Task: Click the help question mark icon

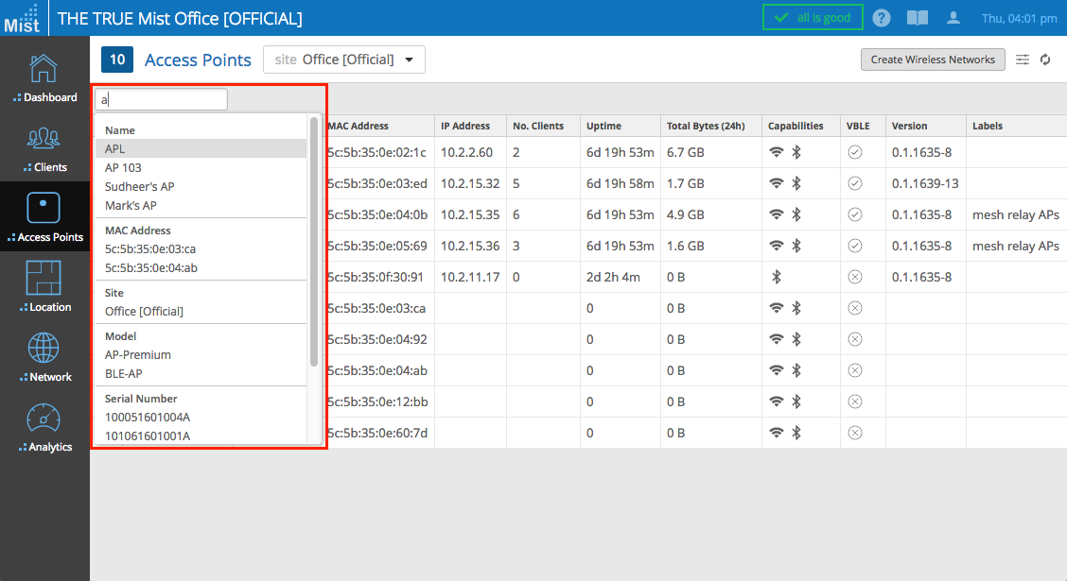Action: coord(882,18)
